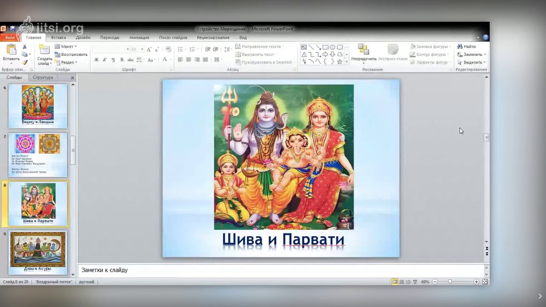Center the text in paragraph group
The height and width of the screenshot is (307, 546).
(189, 60)
